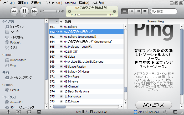Open 編集(E) menu
Image resolution: width=184 pixels, height=115 pixels.
[x=23, y=3]
